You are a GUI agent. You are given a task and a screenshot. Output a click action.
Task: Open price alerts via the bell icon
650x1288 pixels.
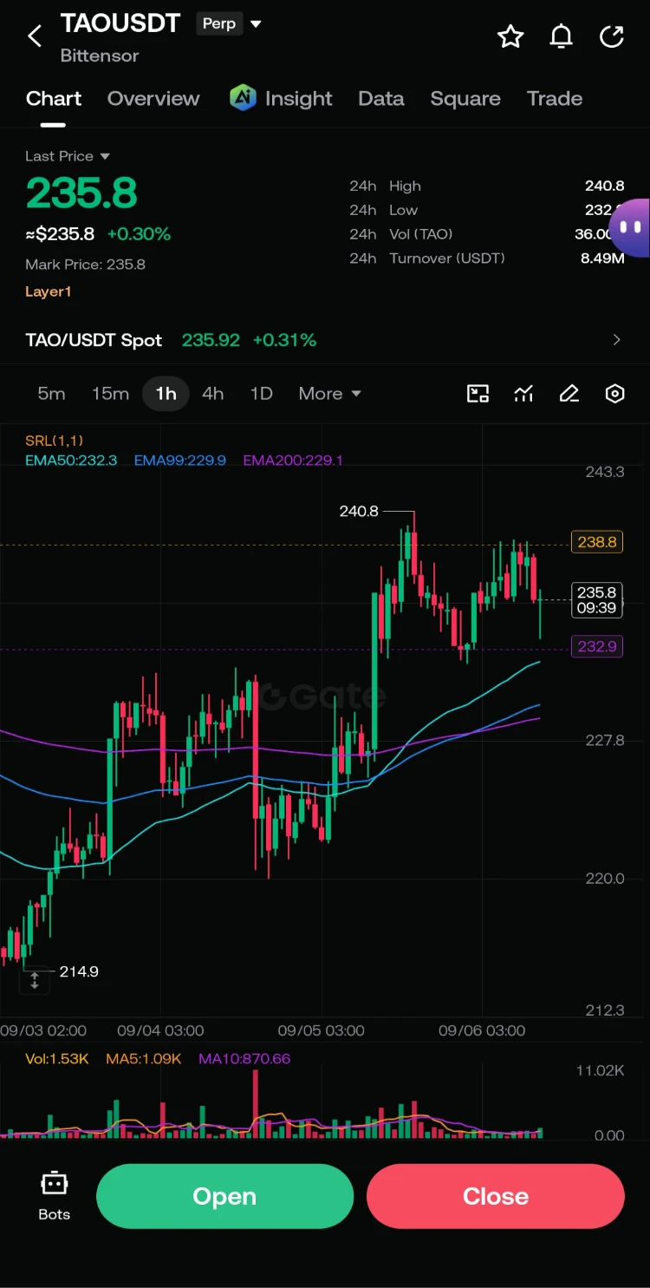click(x=562, y=36)
